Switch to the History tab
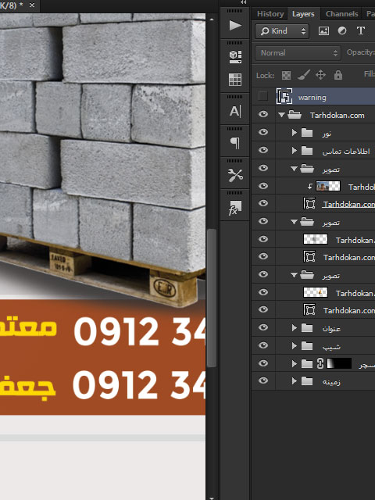This screenshot has height=500, width=375. 270,14
